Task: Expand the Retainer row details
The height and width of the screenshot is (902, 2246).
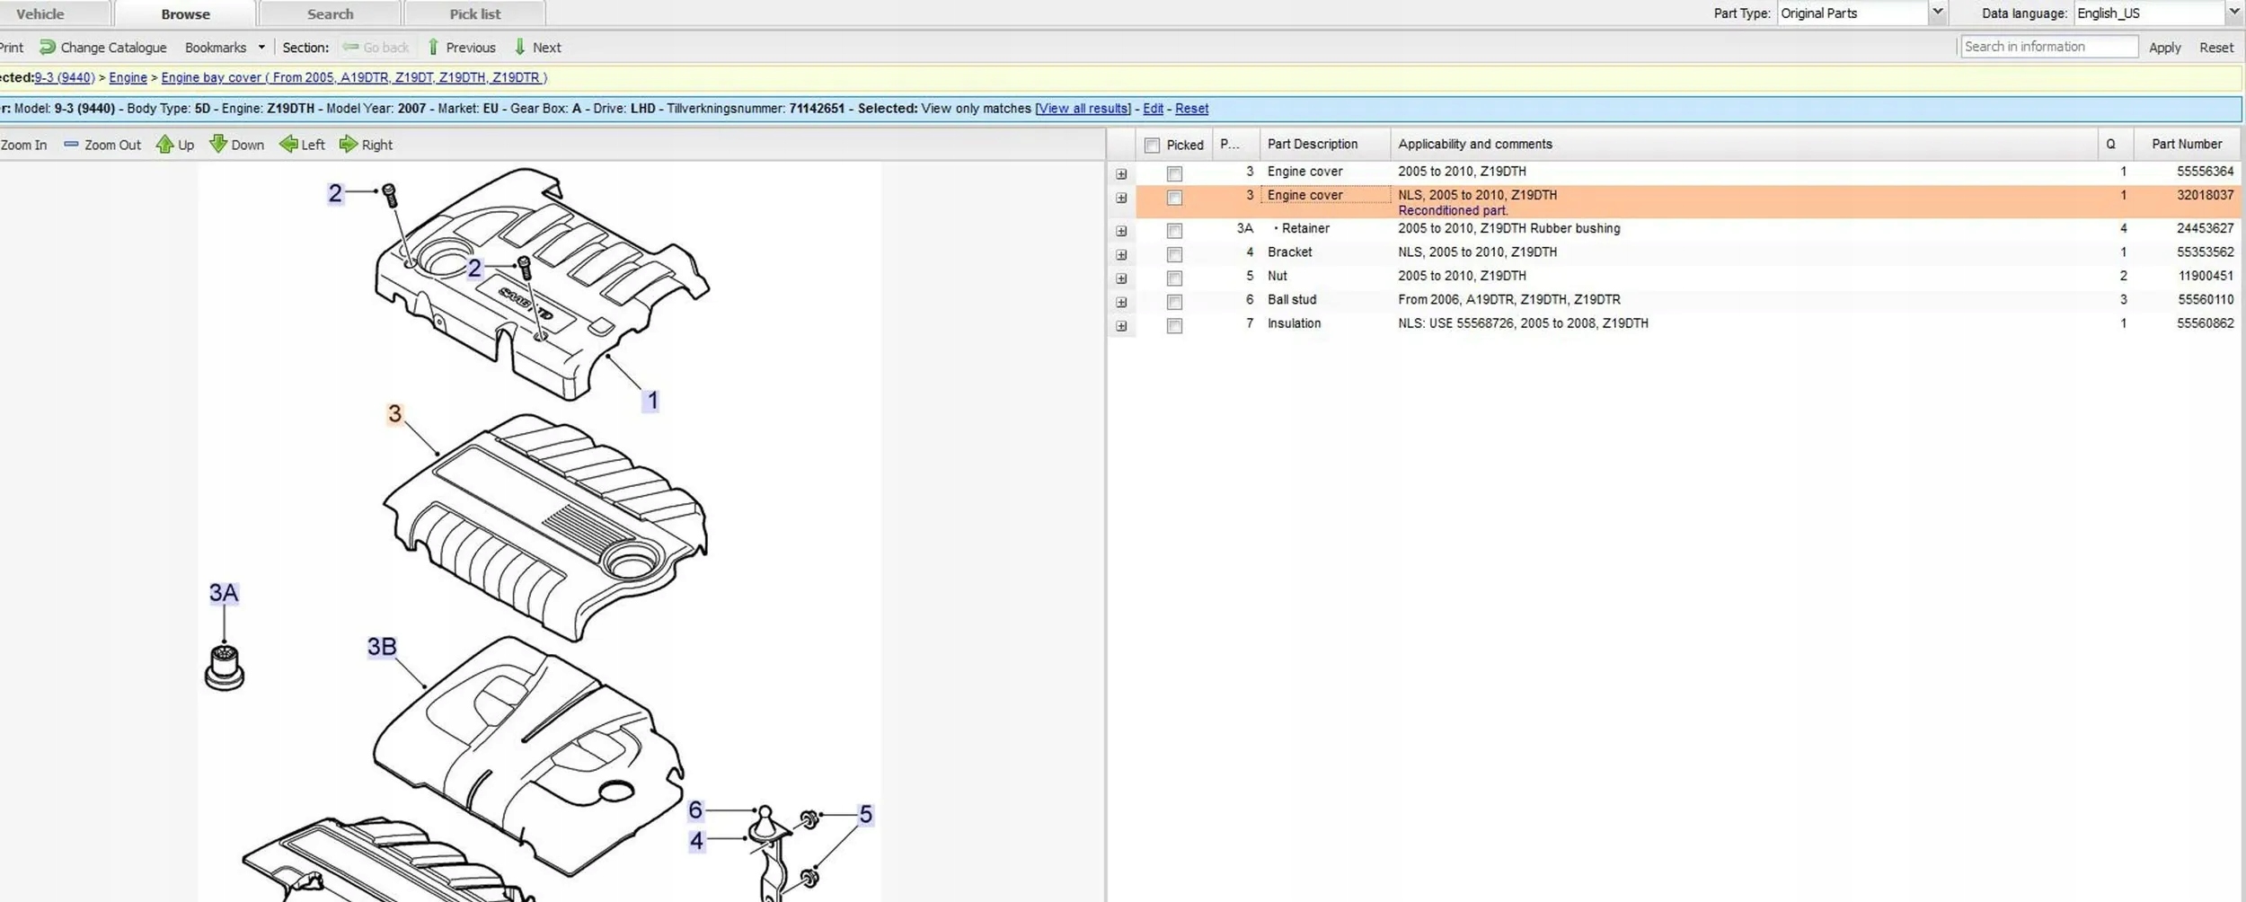Action: (1121, 231)
